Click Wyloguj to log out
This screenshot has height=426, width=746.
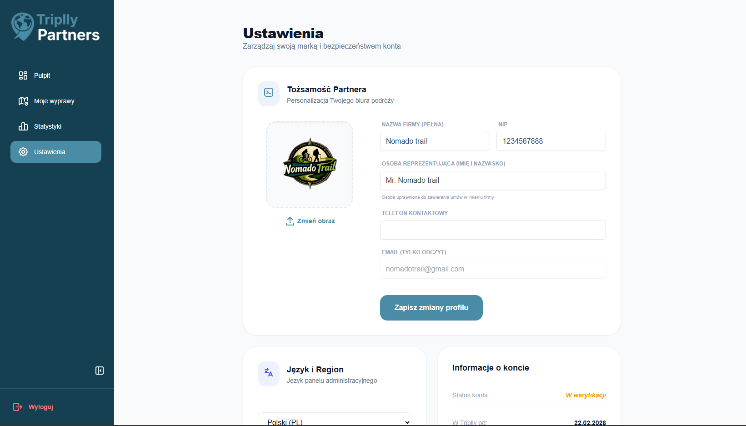[41, 407]
